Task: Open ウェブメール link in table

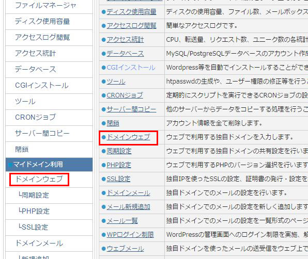Action: click(x=126, y=248)
